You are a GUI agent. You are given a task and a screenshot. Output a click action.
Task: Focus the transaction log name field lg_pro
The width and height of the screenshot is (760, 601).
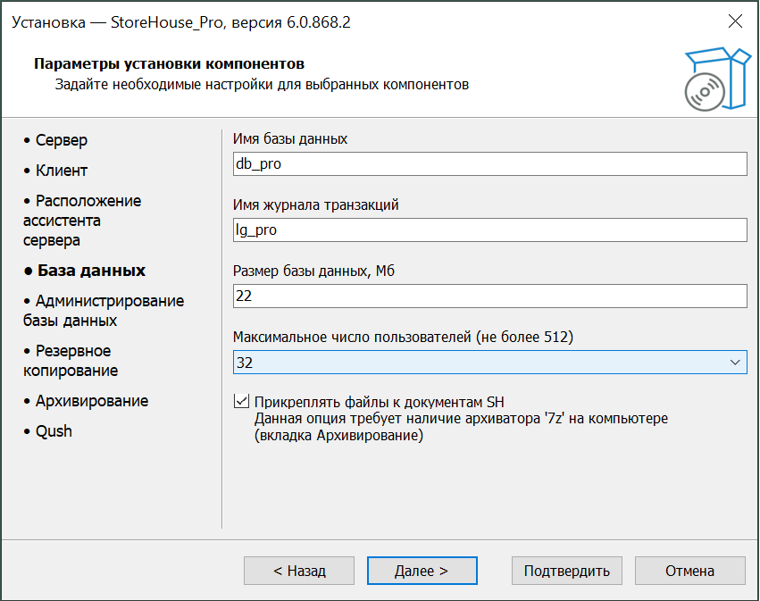click(489, 230)
